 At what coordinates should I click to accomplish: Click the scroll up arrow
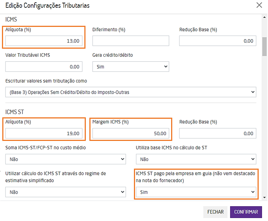point(264,17)
